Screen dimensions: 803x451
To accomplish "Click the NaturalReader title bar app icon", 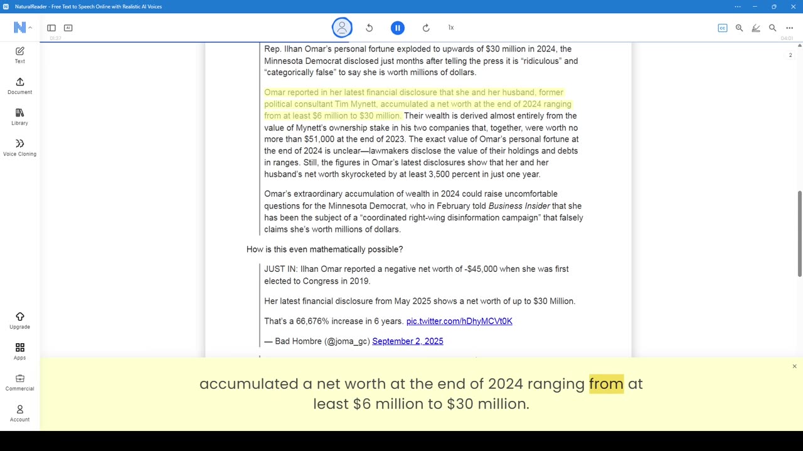I will tap(6, 6).
